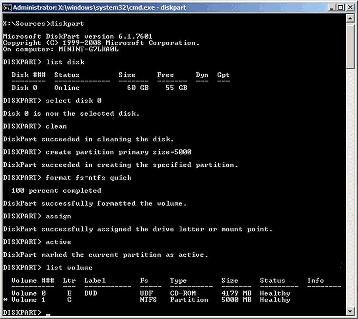Click the 'Disk 0' row entry
The image size is (358, 319).
tap(24, 87)
